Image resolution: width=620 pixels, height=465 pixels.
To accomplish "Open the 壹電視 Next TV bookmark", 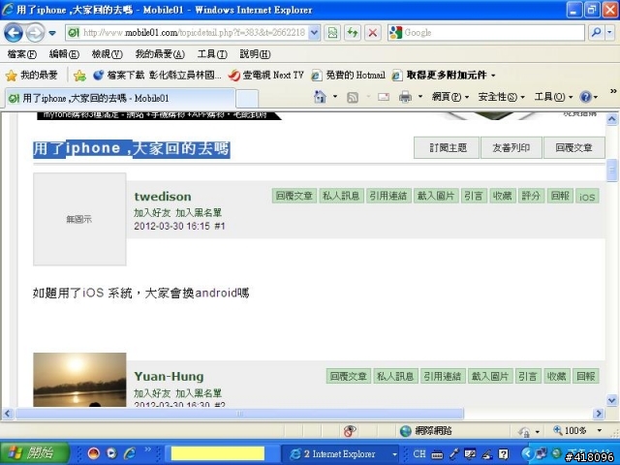I will 266,75.
